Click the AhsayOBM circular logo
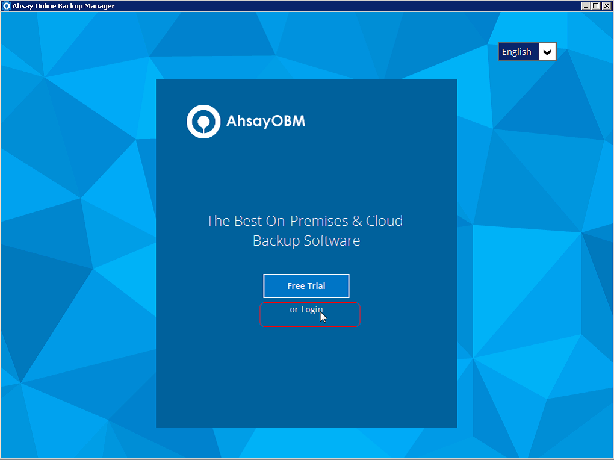The height and width of the screenshot is (460, 614). point(203,122)
